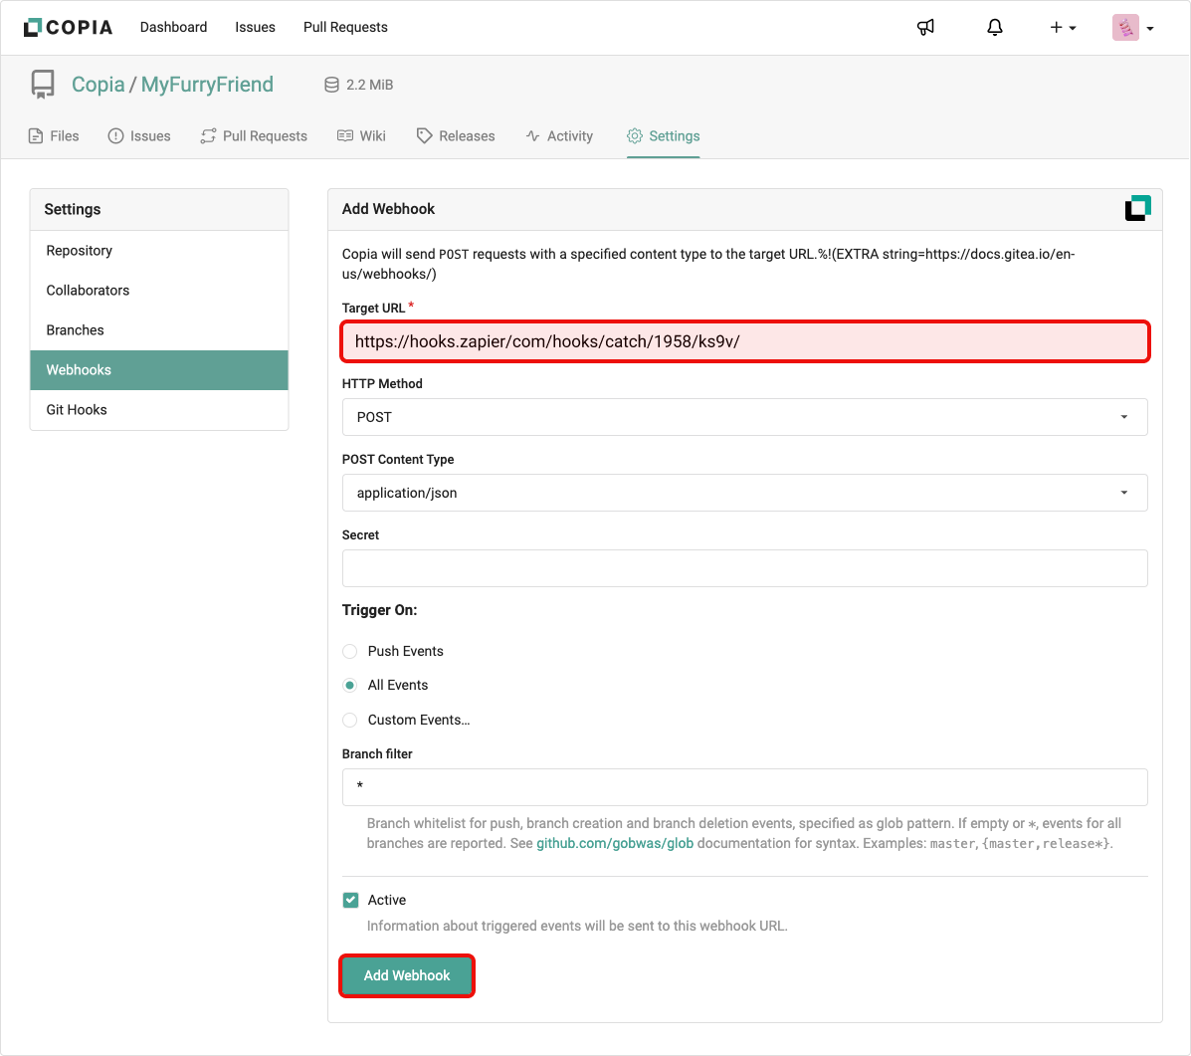Open Issues in top navigation
1191x1056 pixels.
[x=255, y=27]
